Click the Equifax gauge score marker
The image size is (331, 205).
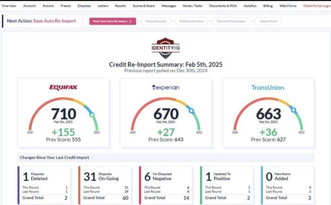(92, 115)
